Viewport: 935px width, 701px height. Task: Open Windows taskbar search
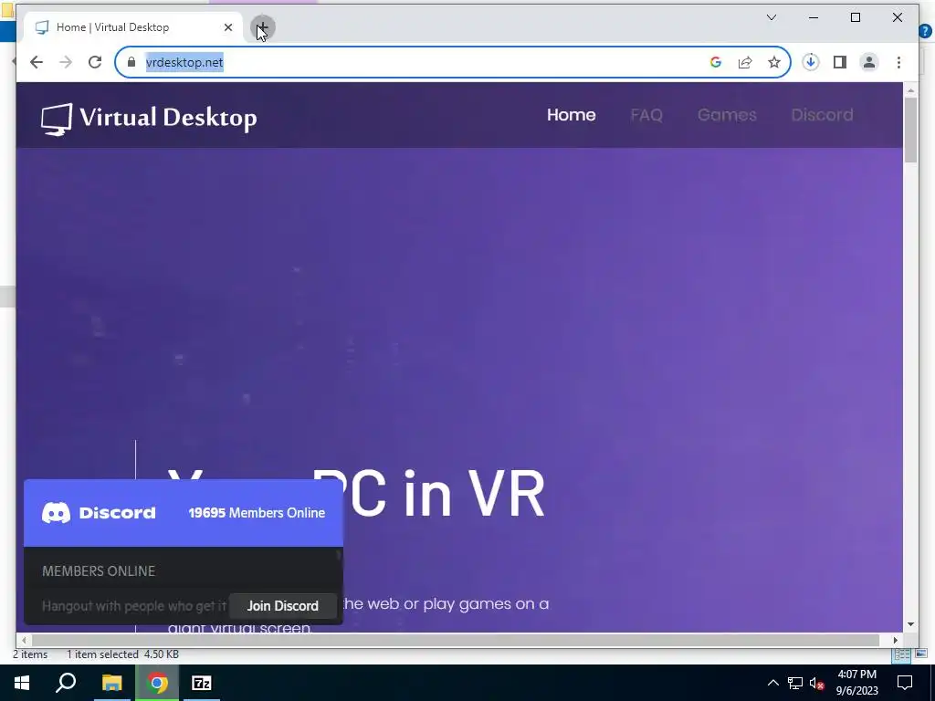pos(66,683)
